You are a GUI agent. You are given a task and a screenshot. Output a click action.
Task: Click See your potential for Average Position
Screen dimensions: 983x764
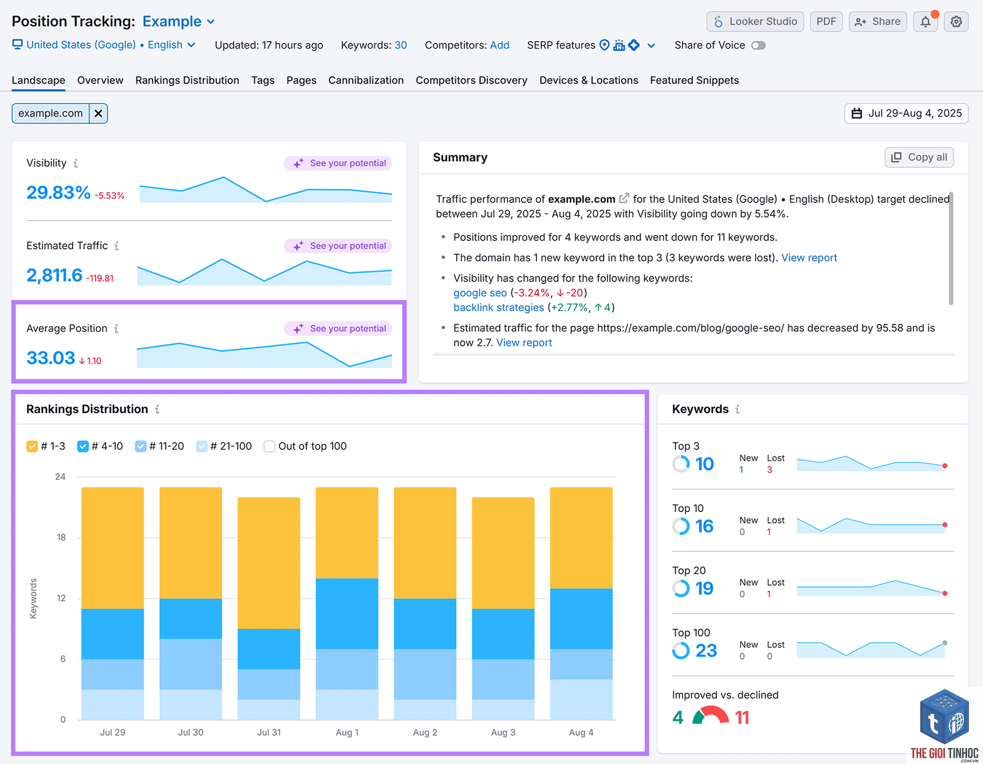[x=338, y=329]
